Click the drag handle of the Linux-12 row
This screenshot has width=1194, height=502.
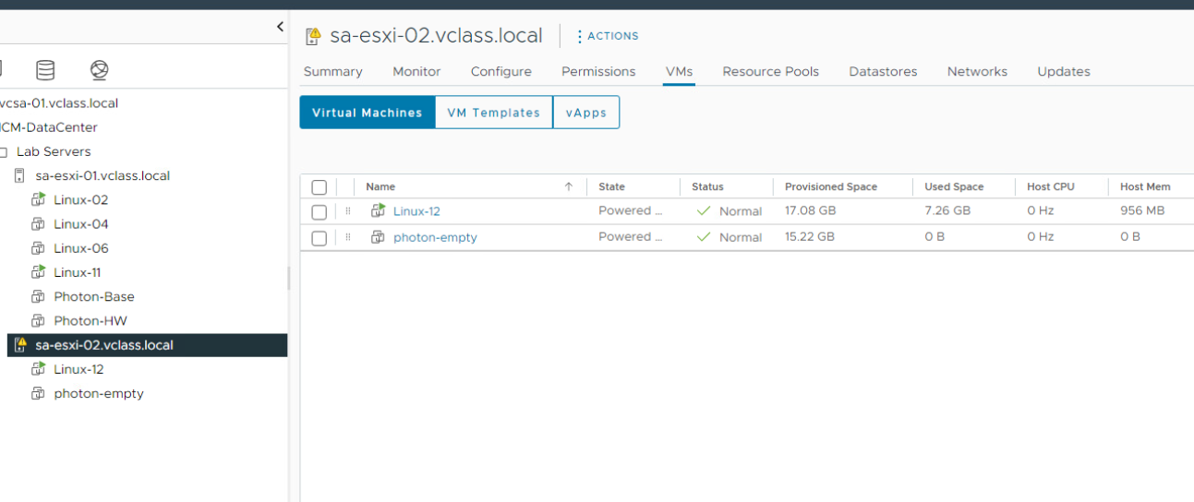(x=348, y=211)
